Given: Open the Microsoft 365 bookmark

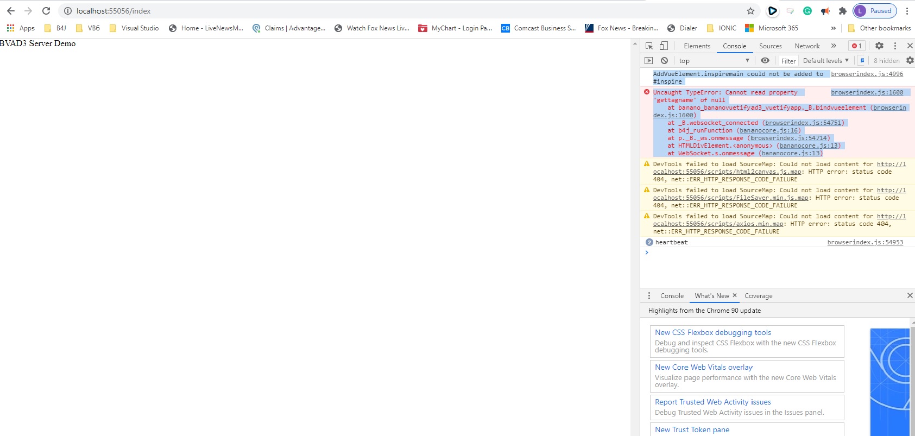Looking at the screenshot, I should [772, 28].
